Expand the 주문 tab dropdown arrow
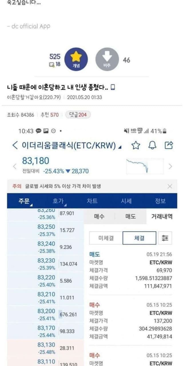 [x=31, y=205]
